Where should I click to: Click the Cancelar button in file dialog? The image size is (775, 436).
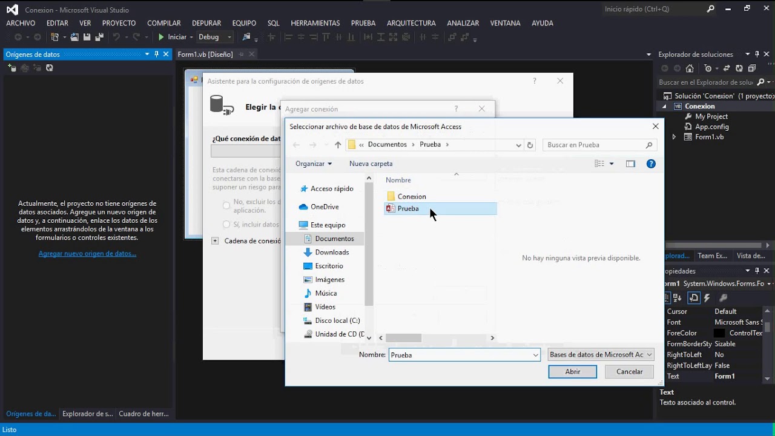(630, 372)
